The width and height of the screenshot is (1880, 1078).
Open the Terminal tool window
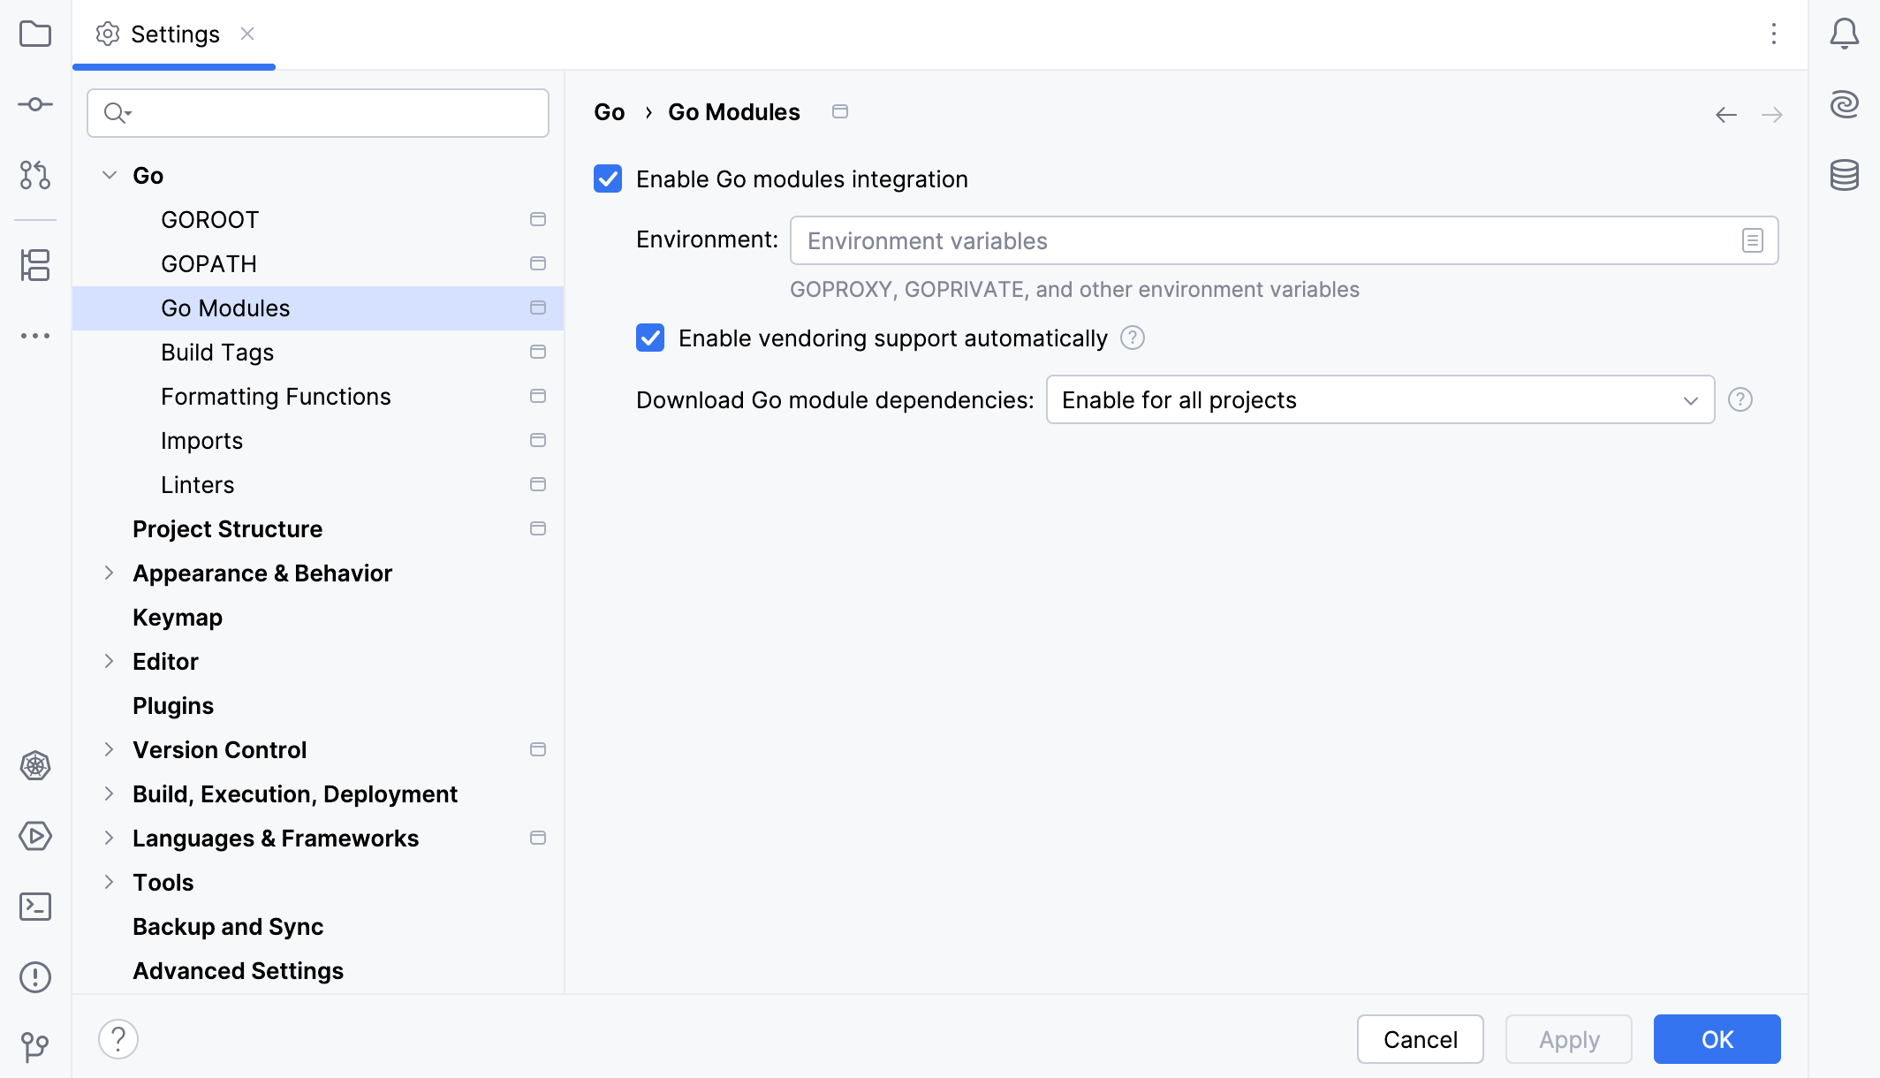pos(35,907)
